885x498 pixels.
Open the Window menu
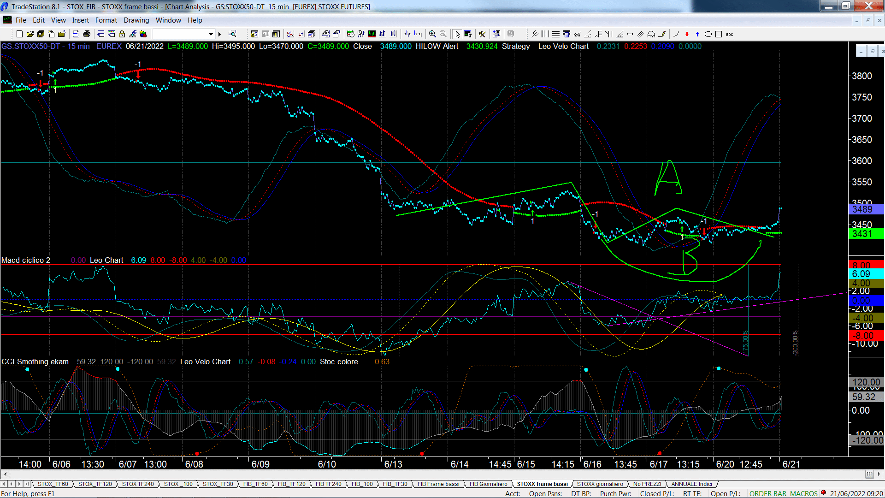pos(168,20)
